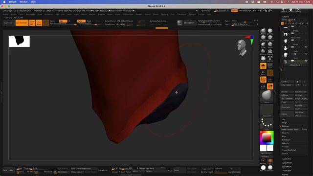Select the Pinch brush icon
This screenshot has height=176, width=313.
click(270, 45)
